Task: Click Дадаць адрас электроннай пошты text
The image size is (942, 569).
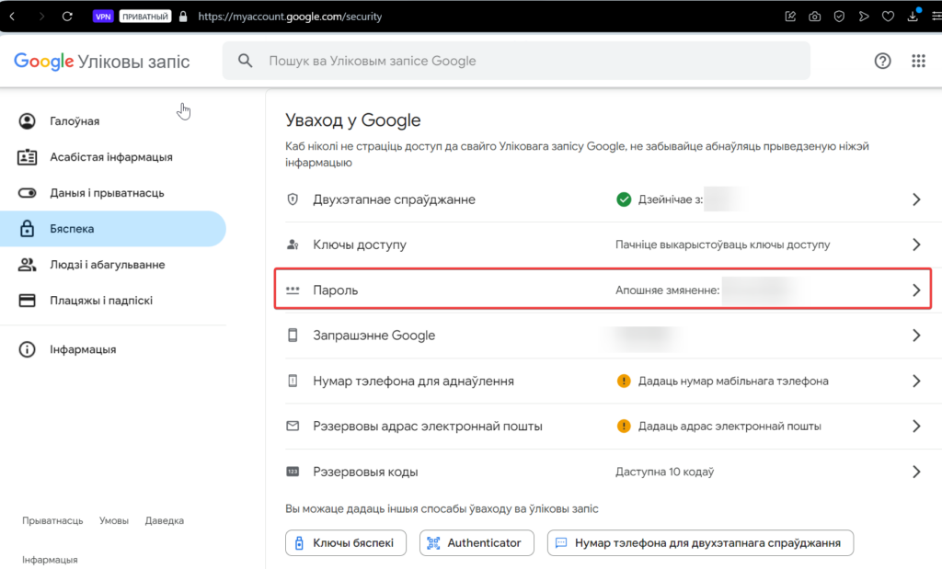Action: point(729,427)
